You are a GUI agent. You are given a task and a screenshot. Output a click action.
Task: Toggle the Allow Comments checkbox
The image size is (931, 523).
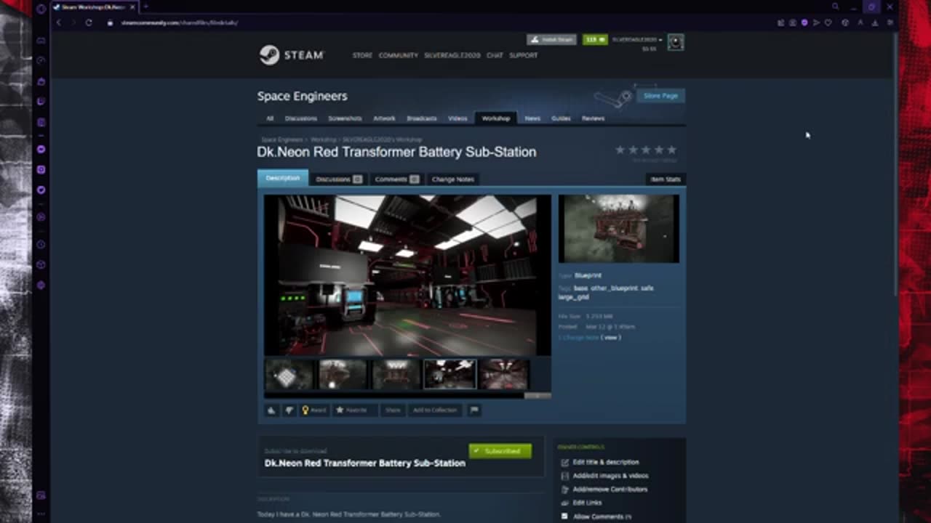(565, 516)
